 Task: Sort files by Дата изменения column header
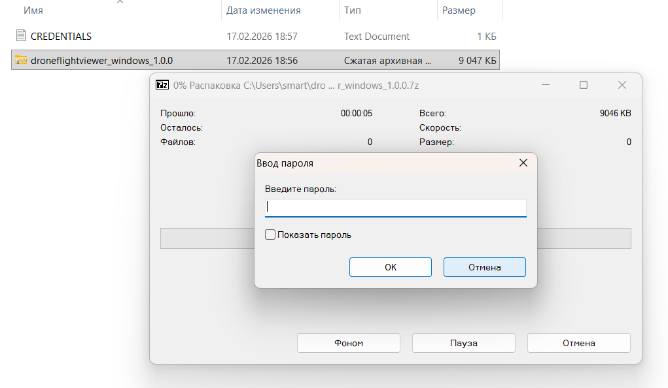(x=263, y=10)
